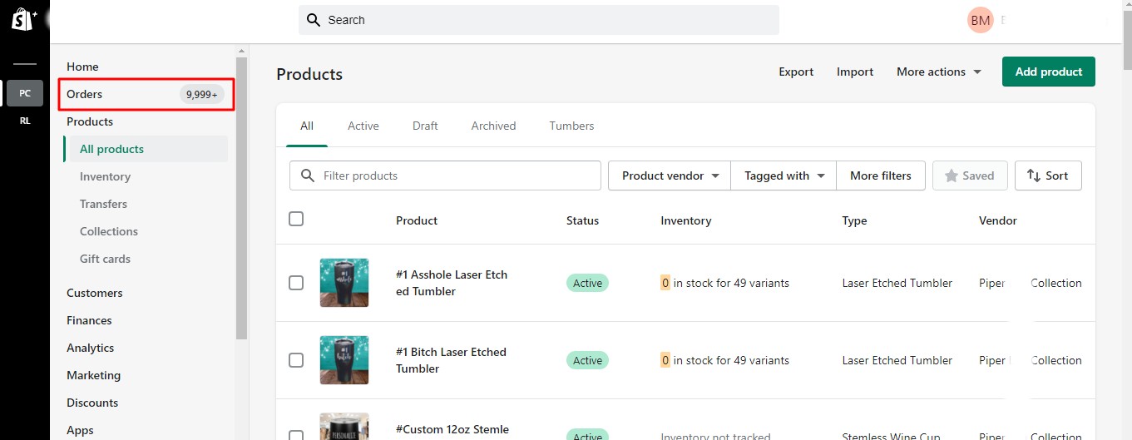Screen dimensions: 1132x440
Task: Switch to the Archived tab
Action: coord(494,126)
